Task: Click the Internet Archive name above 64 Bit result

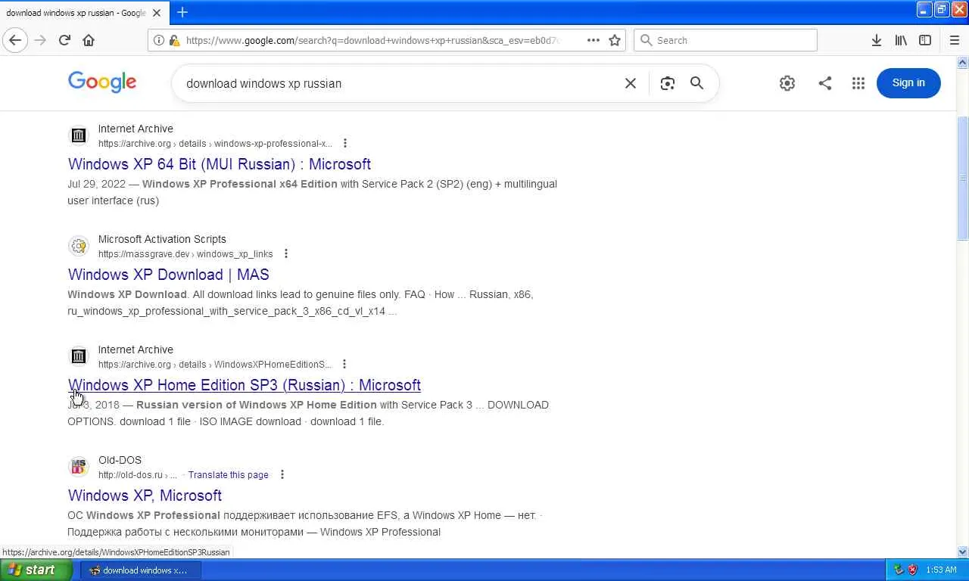Action: (136, 129)
